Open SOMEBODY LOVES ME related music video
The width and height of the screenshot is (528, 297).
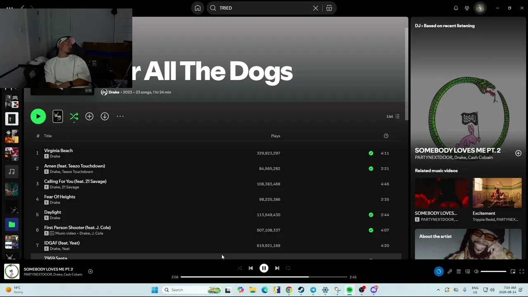pyautogui.click(x=441, y=200)
